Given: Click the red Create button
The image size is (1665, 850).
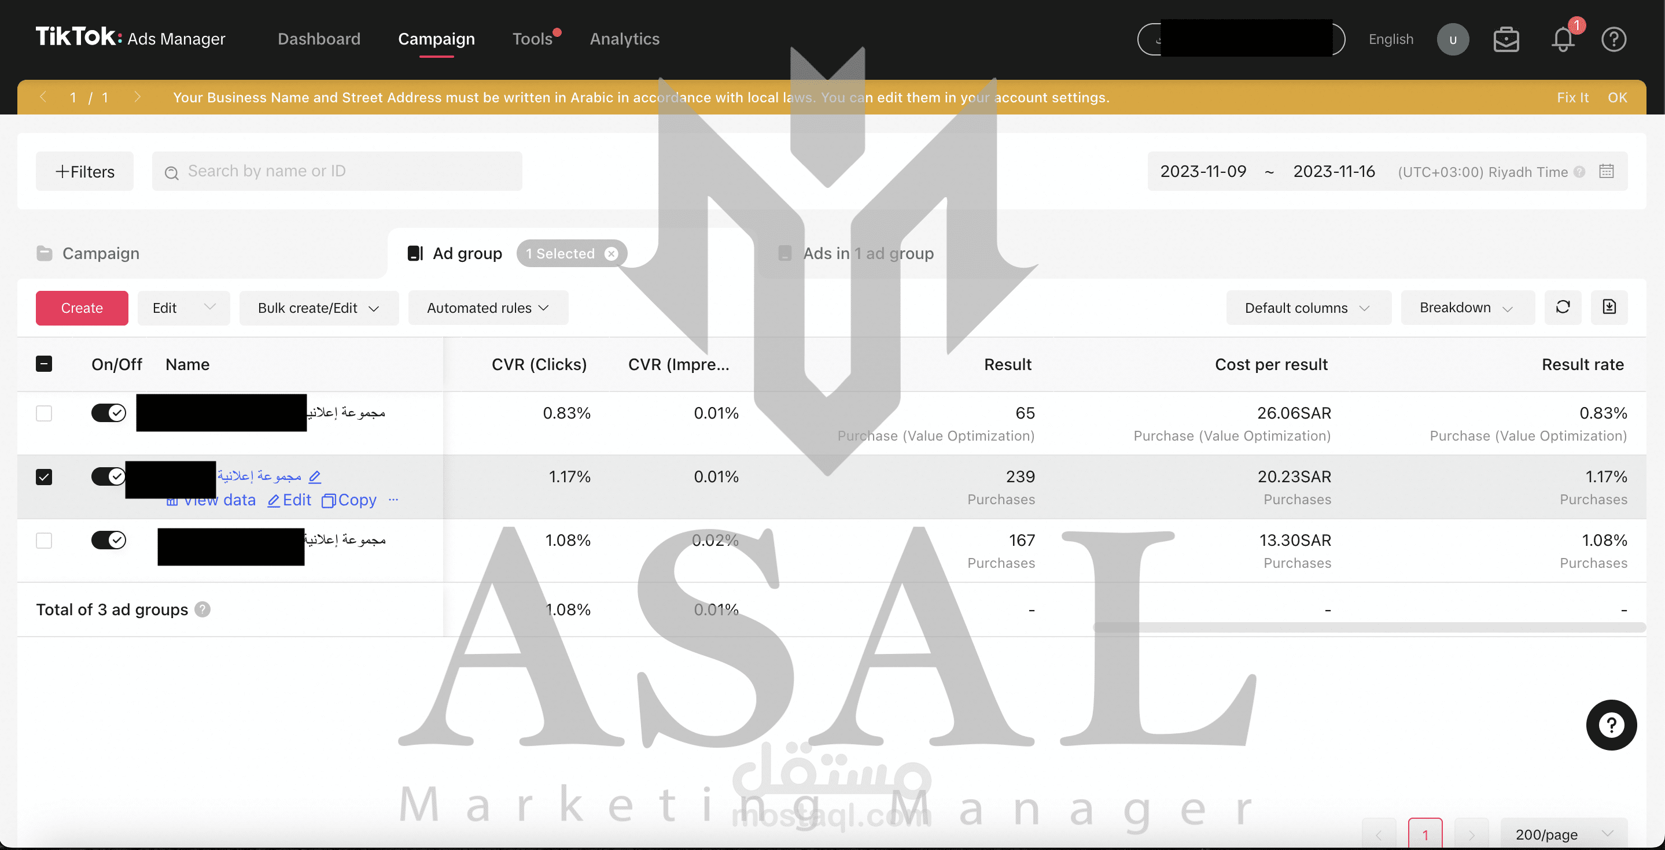Looking at the screenshot, I should point(82,308).
